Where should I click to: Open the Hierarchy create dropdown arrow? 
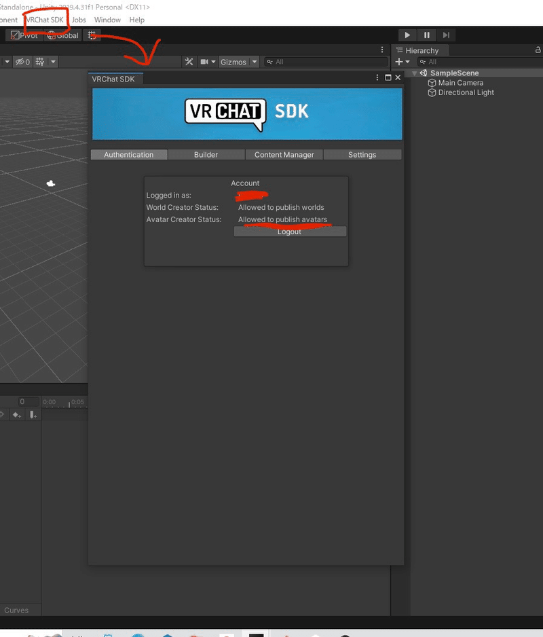pyautogui.click(x=407, y=62)
